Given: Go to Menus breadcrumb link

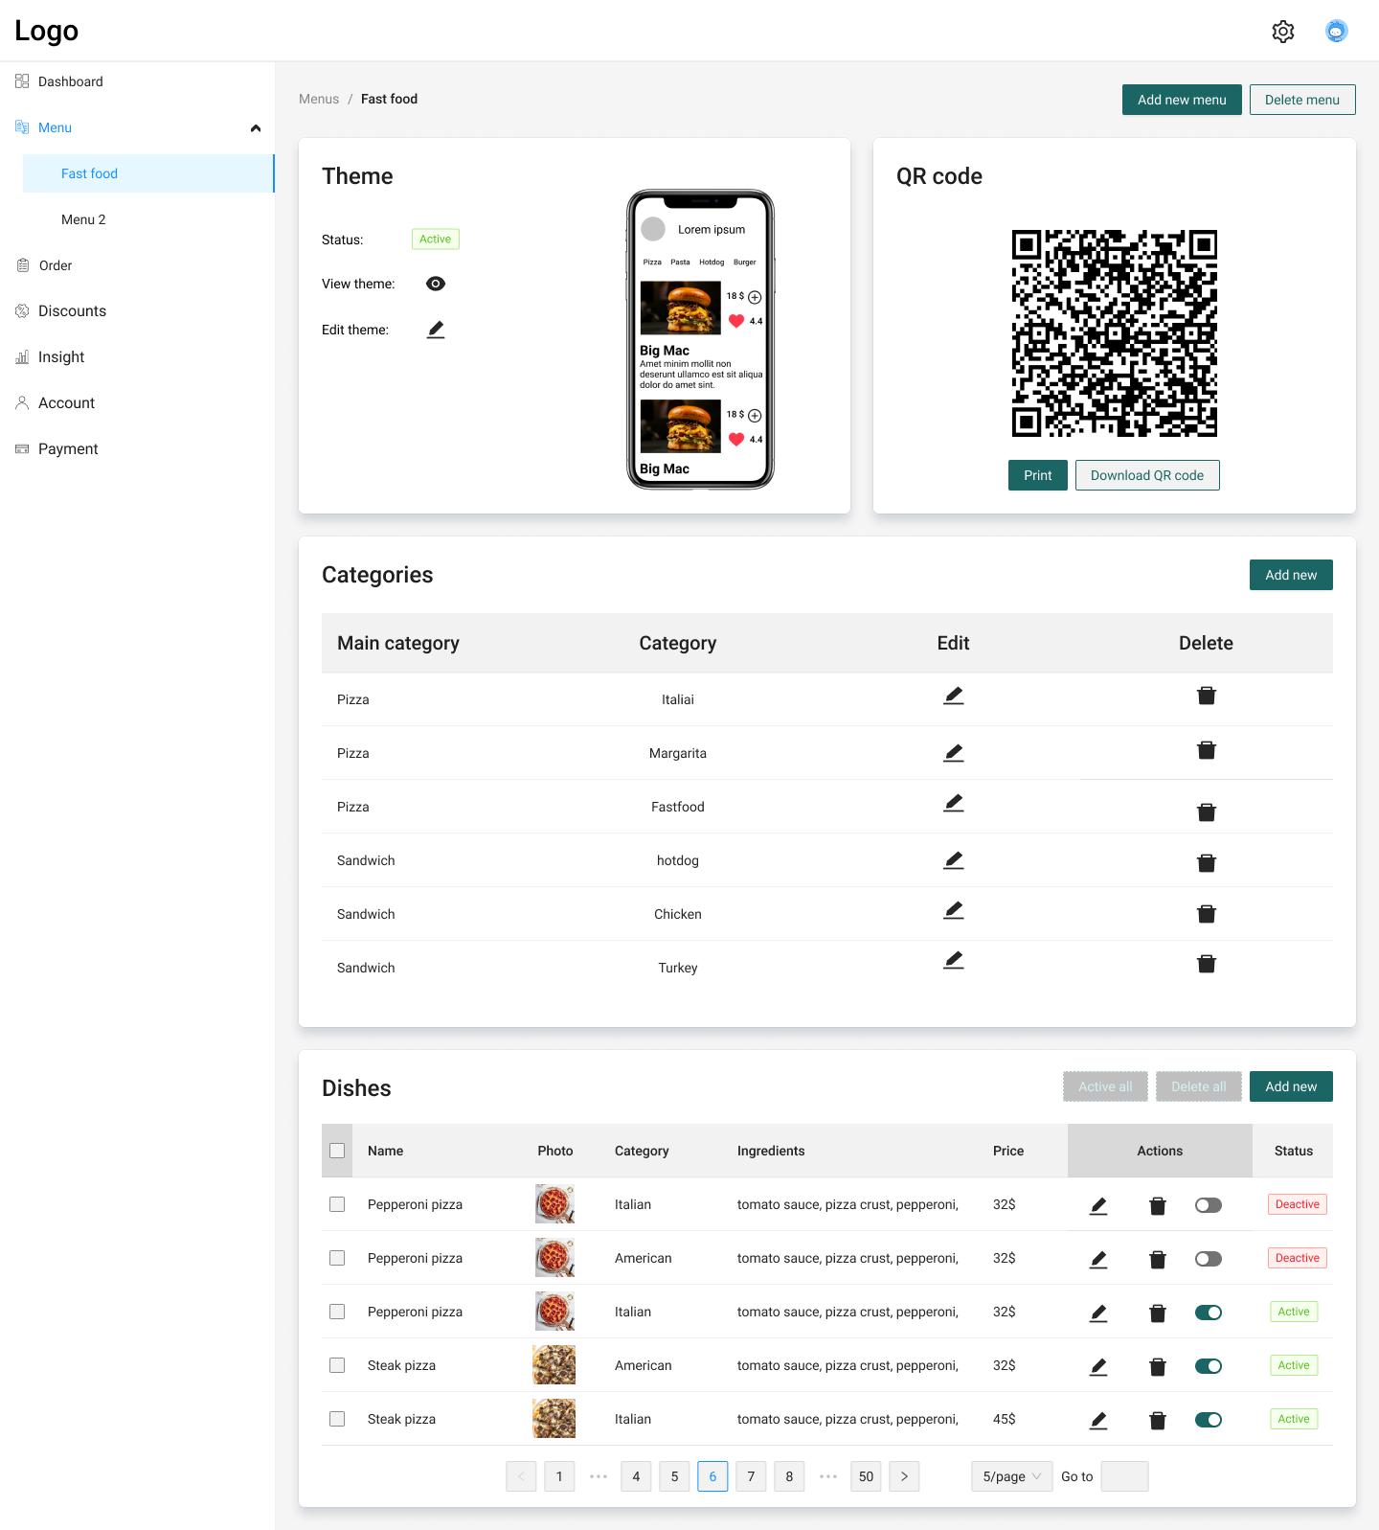Looking at the screenshot, I should tap(319, 99).
